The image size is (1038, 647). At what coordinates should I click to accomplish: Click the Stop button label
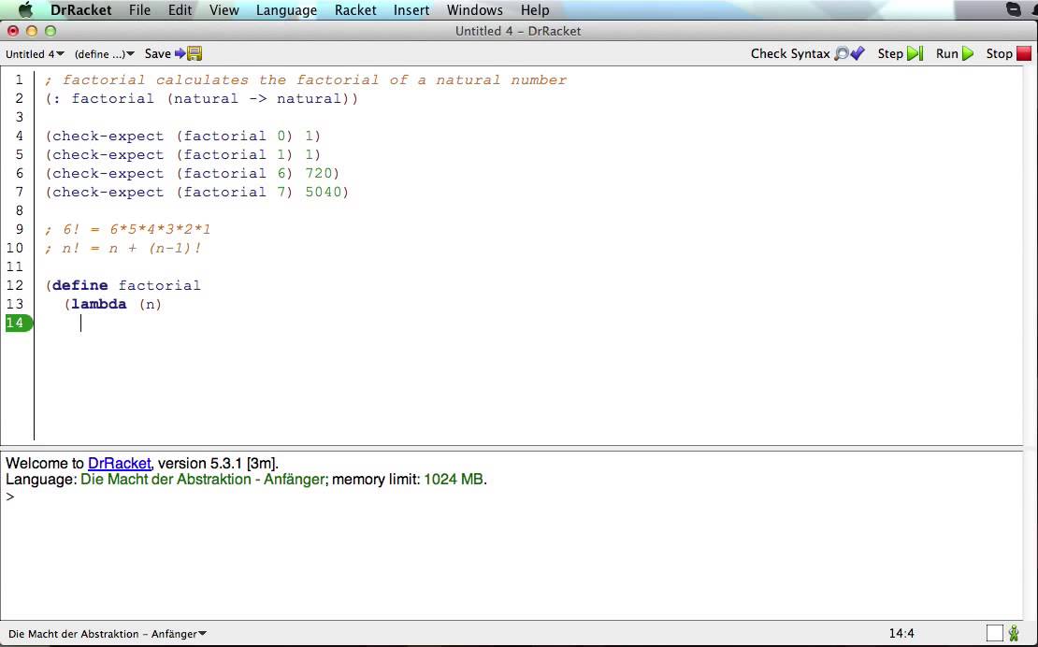(x=999, y=53)
